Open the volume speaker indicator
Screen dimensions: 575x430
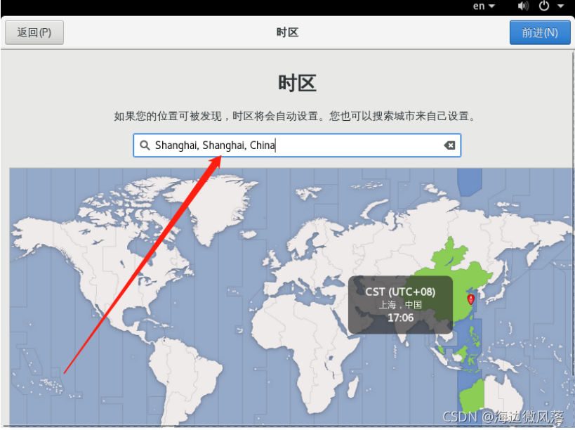point(523,6)
